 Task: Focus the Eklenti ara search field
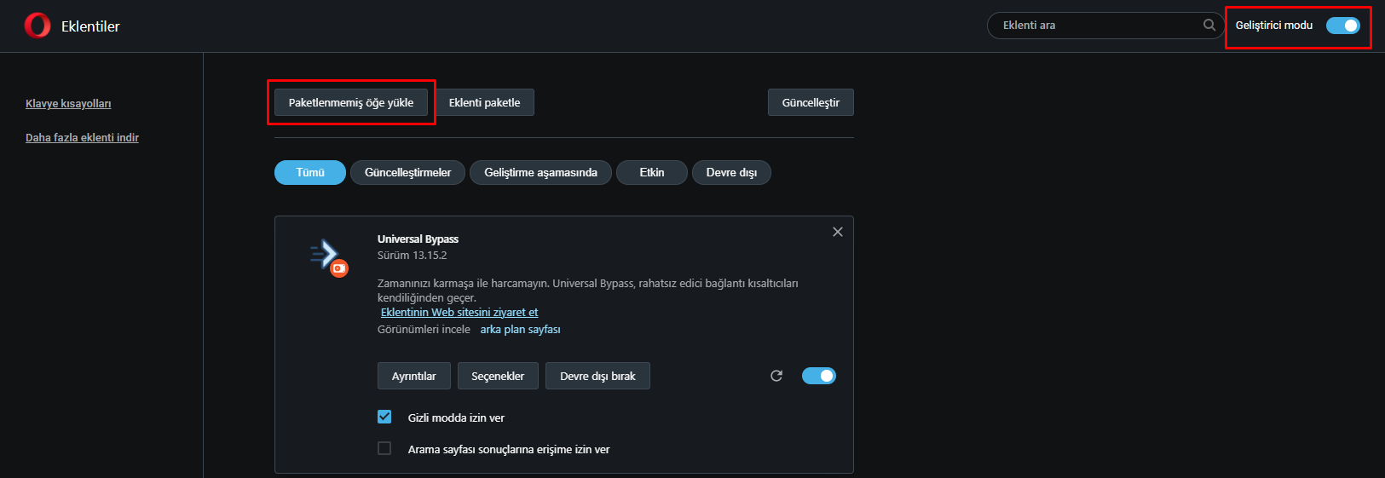click(1105, 26)
